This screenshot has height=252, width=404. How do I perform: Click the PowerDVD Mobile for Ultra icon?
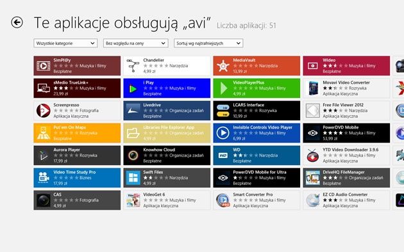(223, 178)
